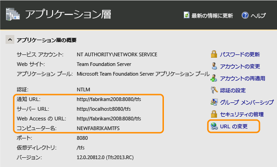Click the user-plus icon next to アカウントの再適用

[x=214, y=78]
